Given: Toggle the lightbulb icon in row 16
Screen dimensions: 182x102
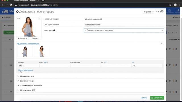Looking at the screenshot, I should (x=173, y=49).
